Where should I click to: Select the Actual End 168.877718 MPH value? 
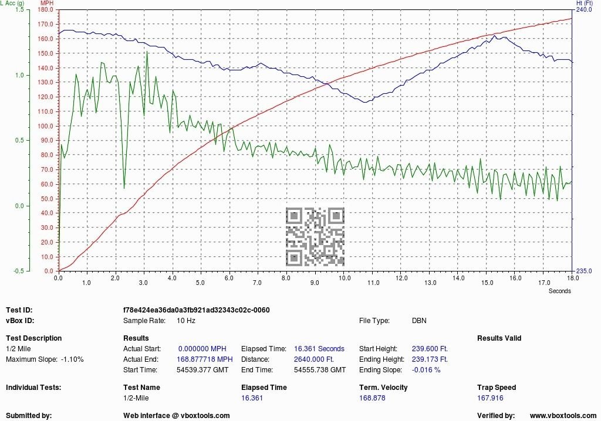click(205, 359)
